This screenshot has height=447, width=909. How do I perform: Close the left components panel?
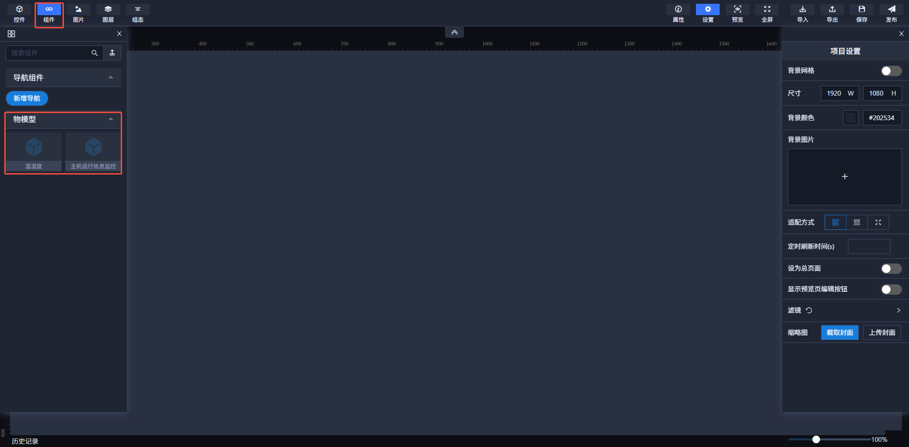(x=119, y=34)
